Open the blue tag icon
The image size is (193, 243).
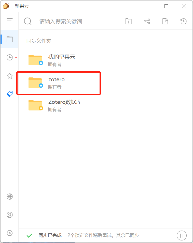click(x=10, y=94)
